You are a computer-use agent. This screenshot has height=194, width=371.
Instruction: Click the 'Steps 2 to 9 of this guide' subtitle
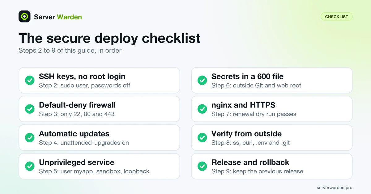70,50
